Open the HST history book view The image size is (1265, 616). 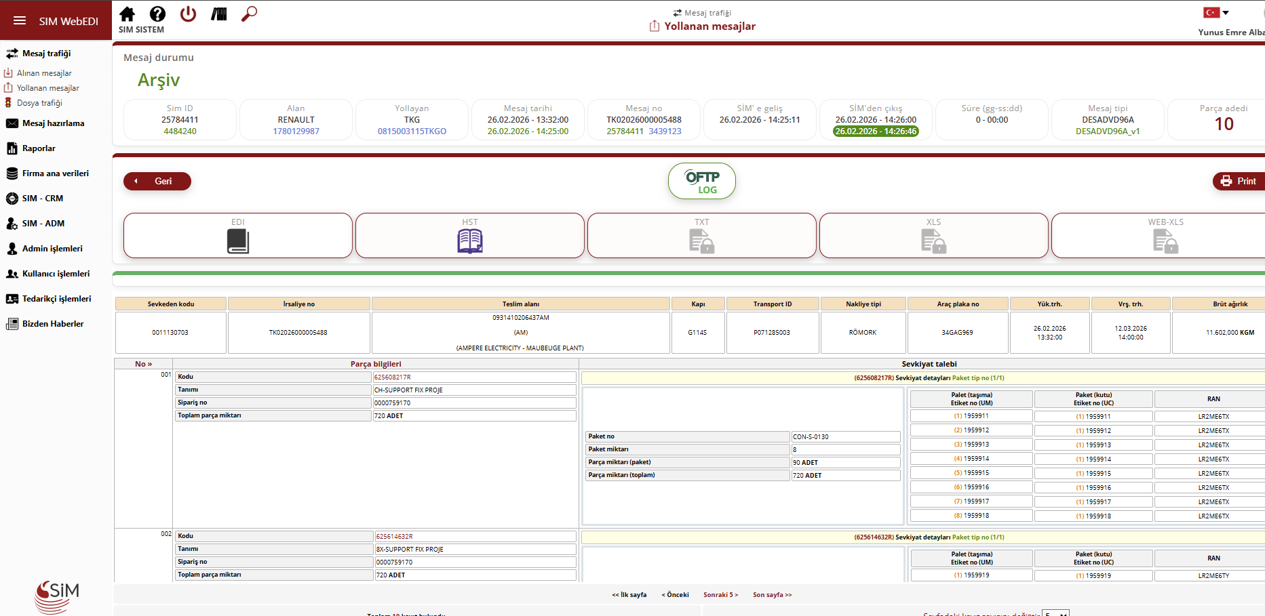[470, 236]
